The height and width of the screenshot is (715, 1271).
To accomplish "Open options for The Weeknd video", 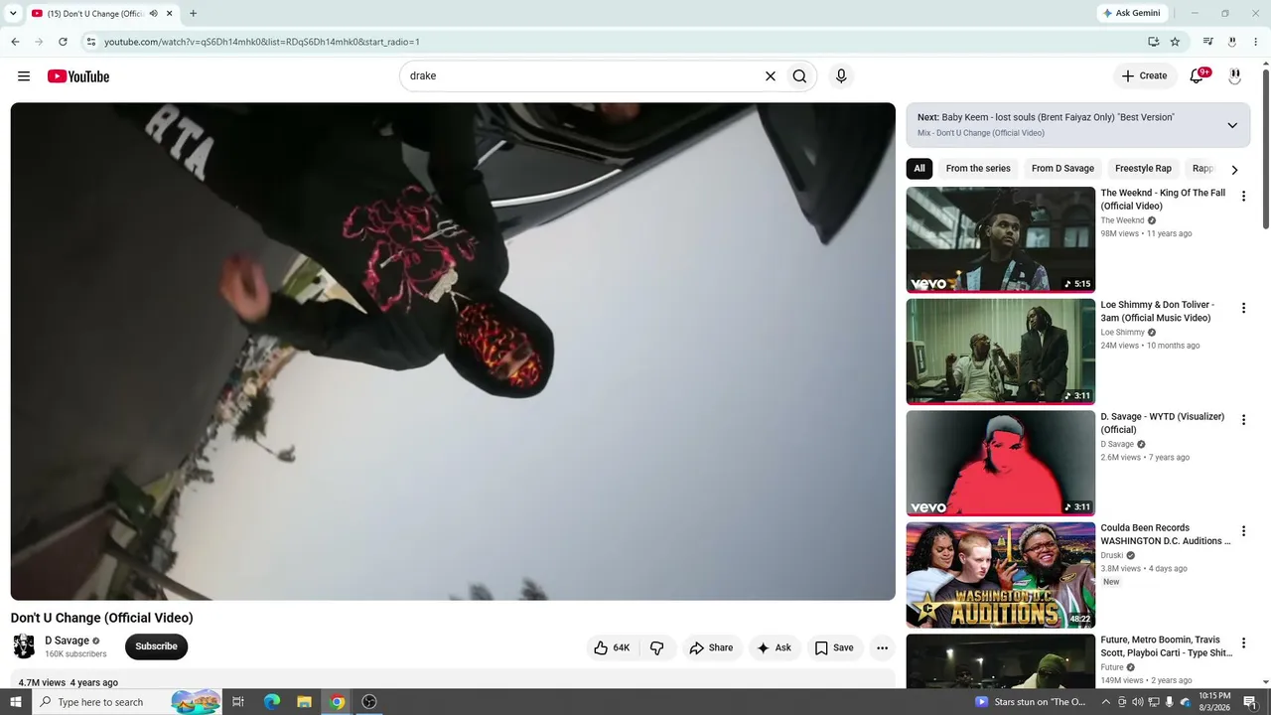I will tap(1243, 197).
